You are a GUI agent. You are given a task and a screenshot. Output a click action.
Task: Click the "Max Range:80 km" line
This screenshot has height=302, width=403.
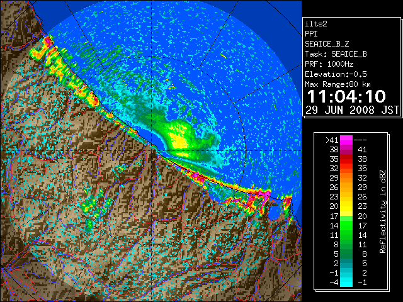(x=338, y=84)
